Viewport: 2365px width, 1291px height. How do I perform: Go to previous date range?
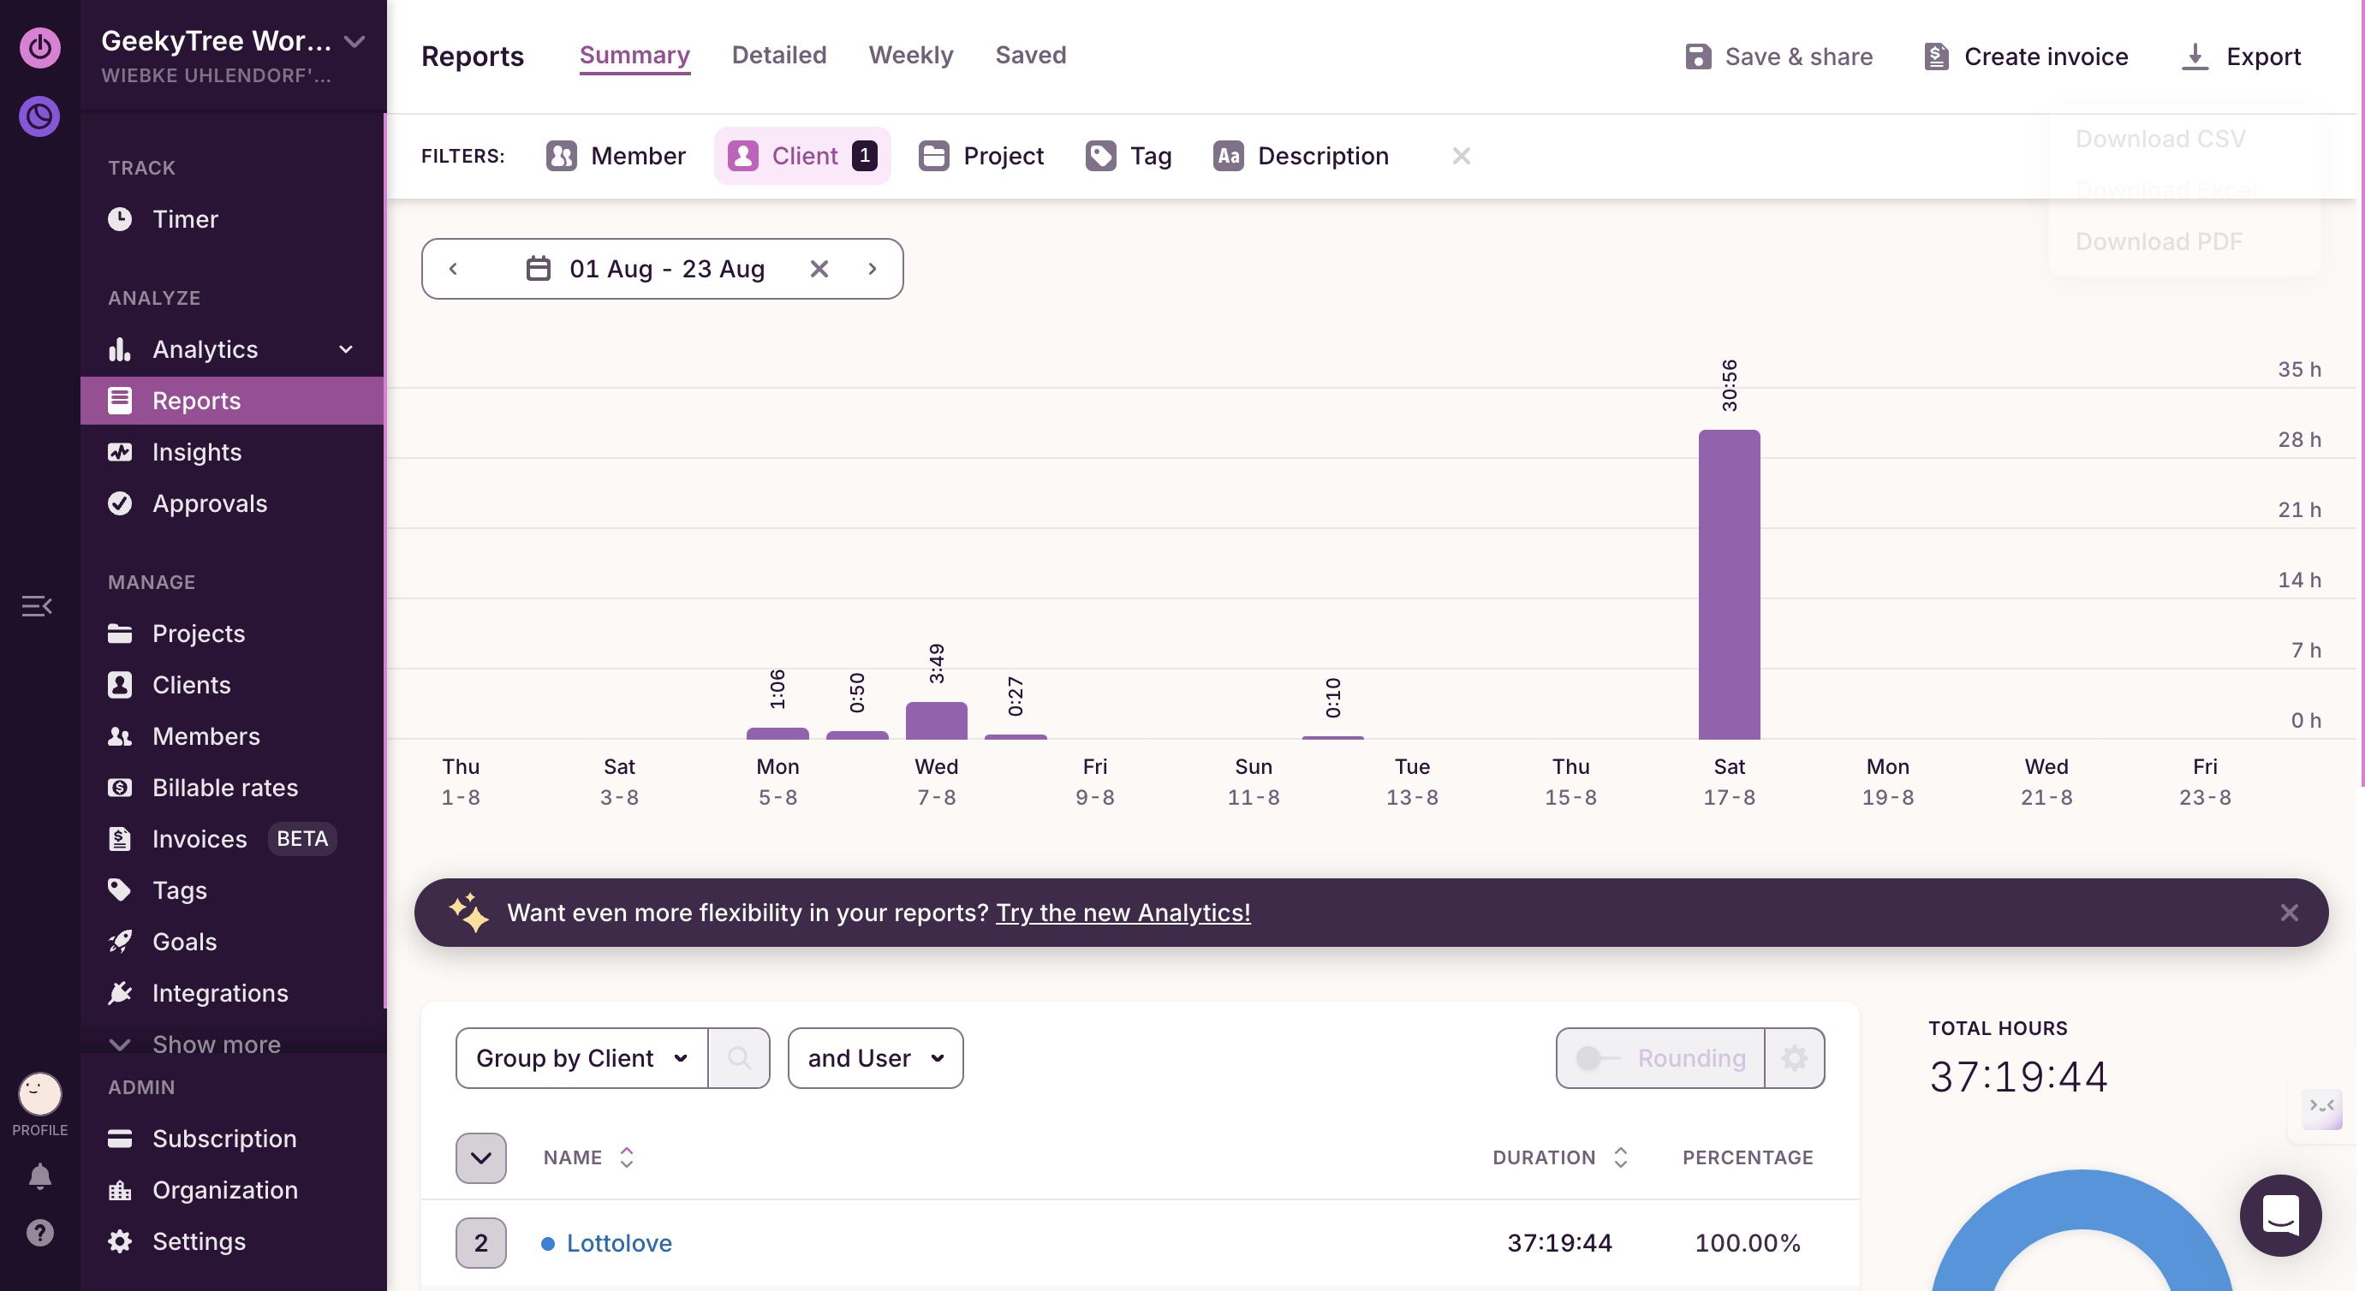pos(453,268)
